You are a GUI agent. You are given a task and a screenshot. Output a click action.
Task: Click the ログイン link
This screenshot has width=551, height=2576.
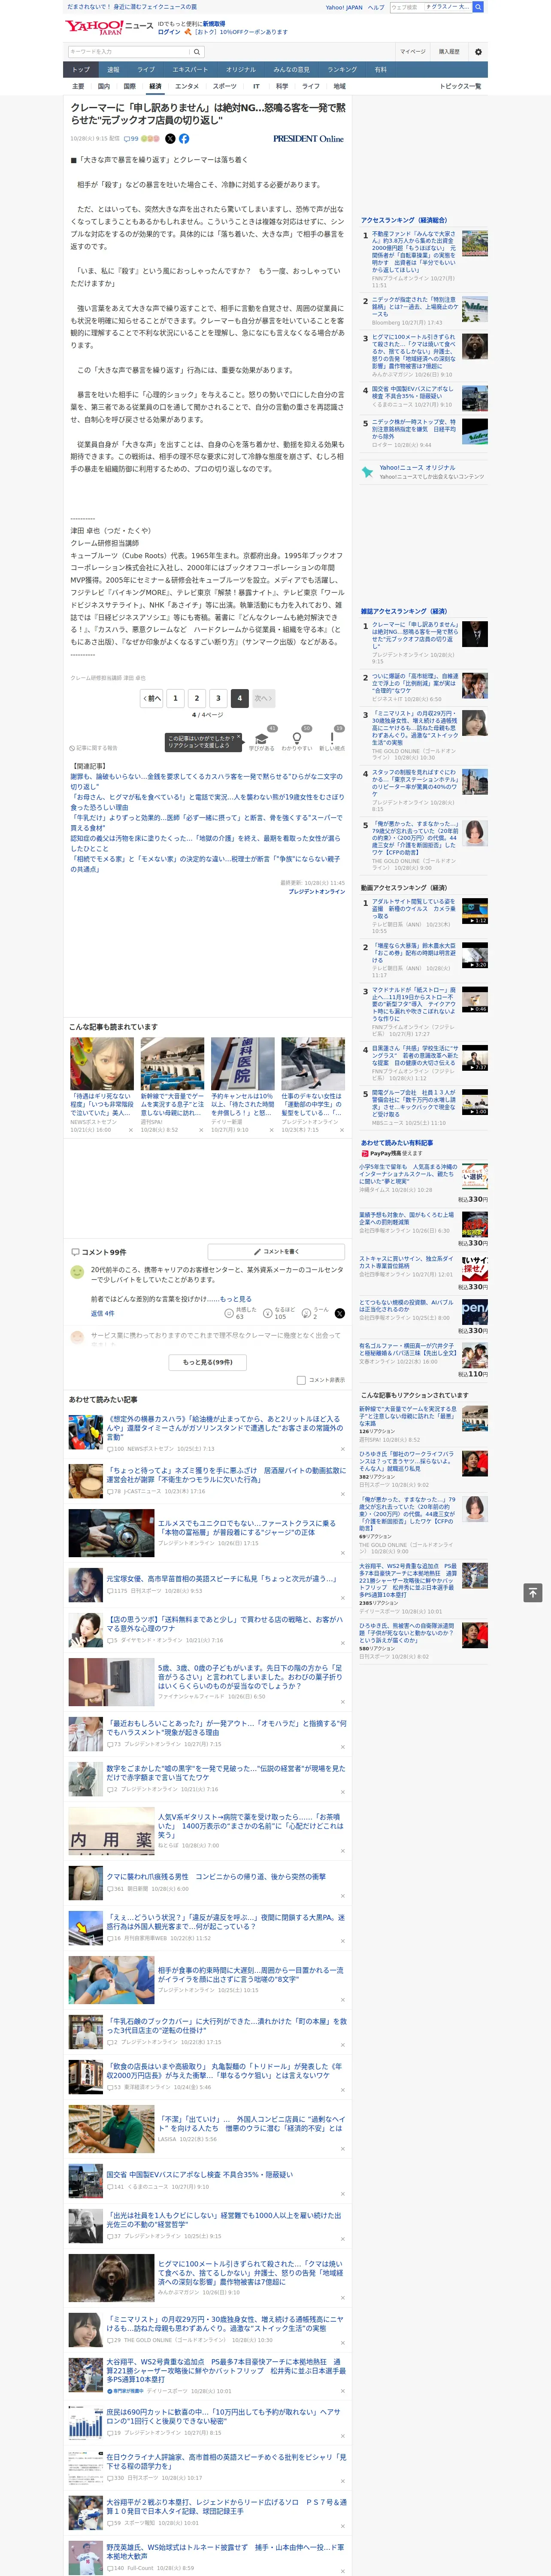[169, 32]
